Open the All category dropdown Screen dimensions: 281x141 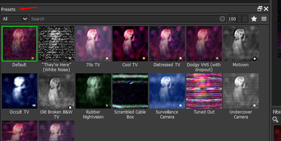[15, 19]
